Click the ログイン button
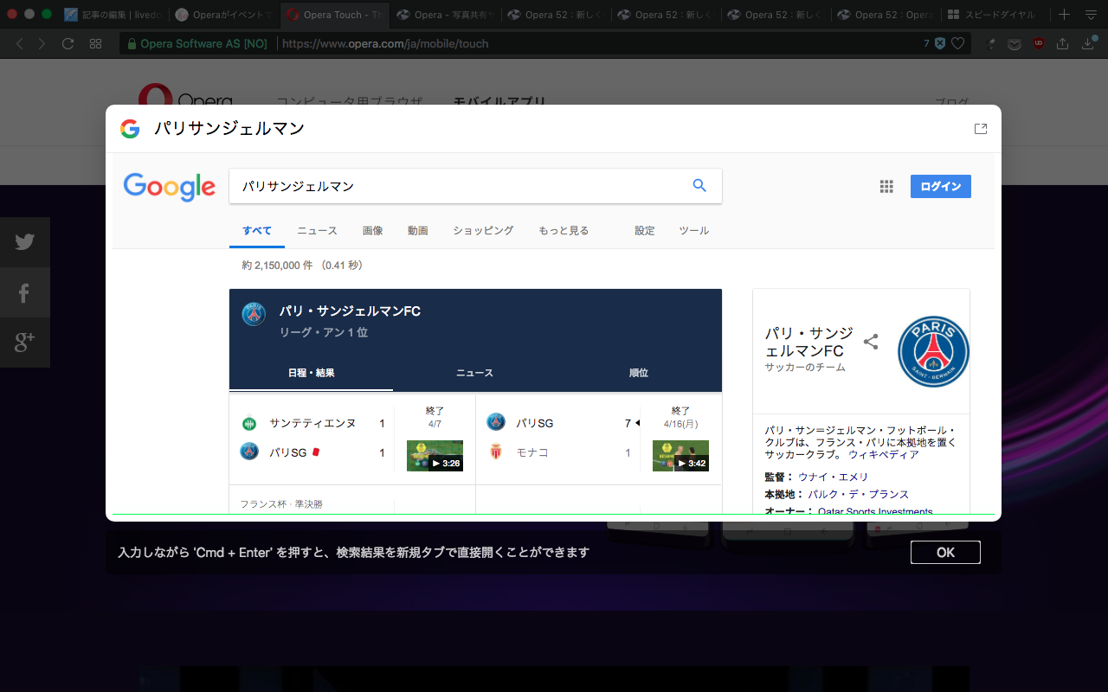 (941, 186)
